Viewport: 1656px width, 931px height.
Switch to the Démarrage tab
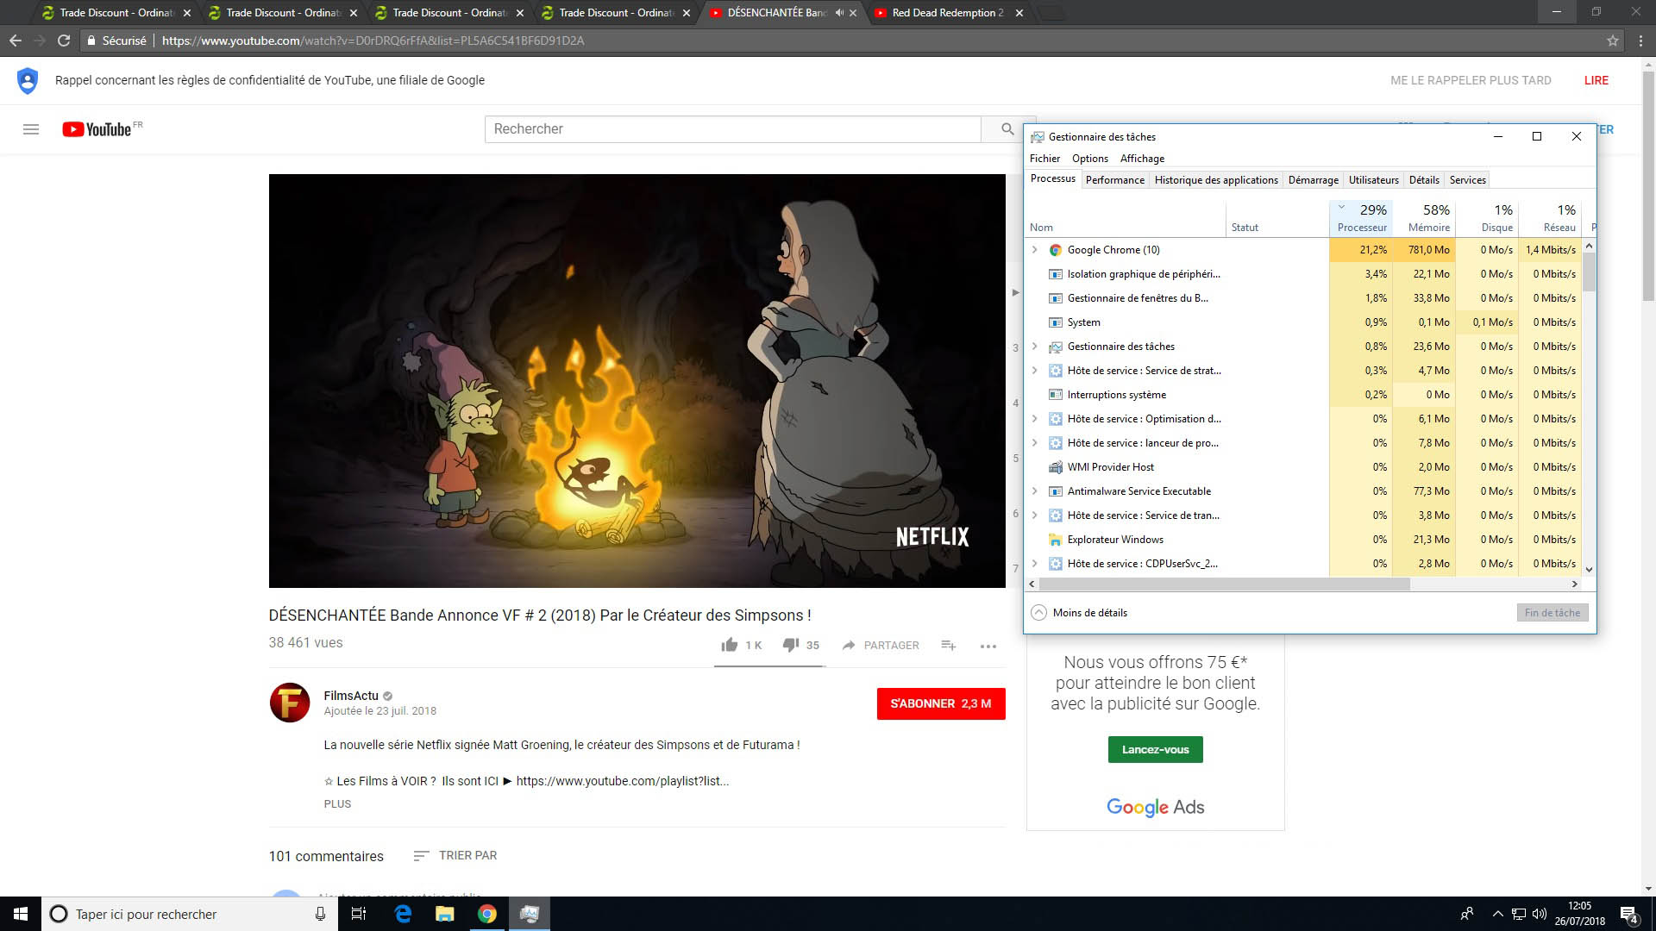(1313, 180)
